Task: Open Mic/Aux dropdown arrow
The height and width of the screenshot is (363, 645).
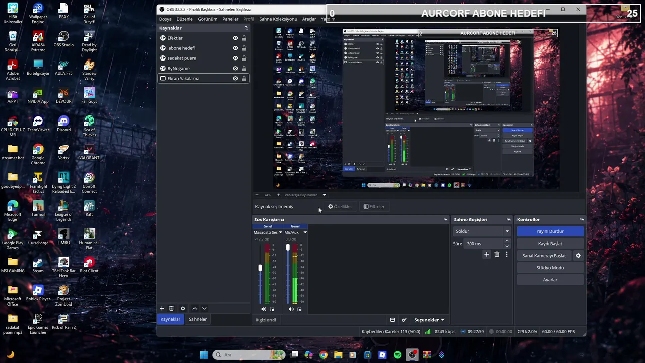Action: 305,232
